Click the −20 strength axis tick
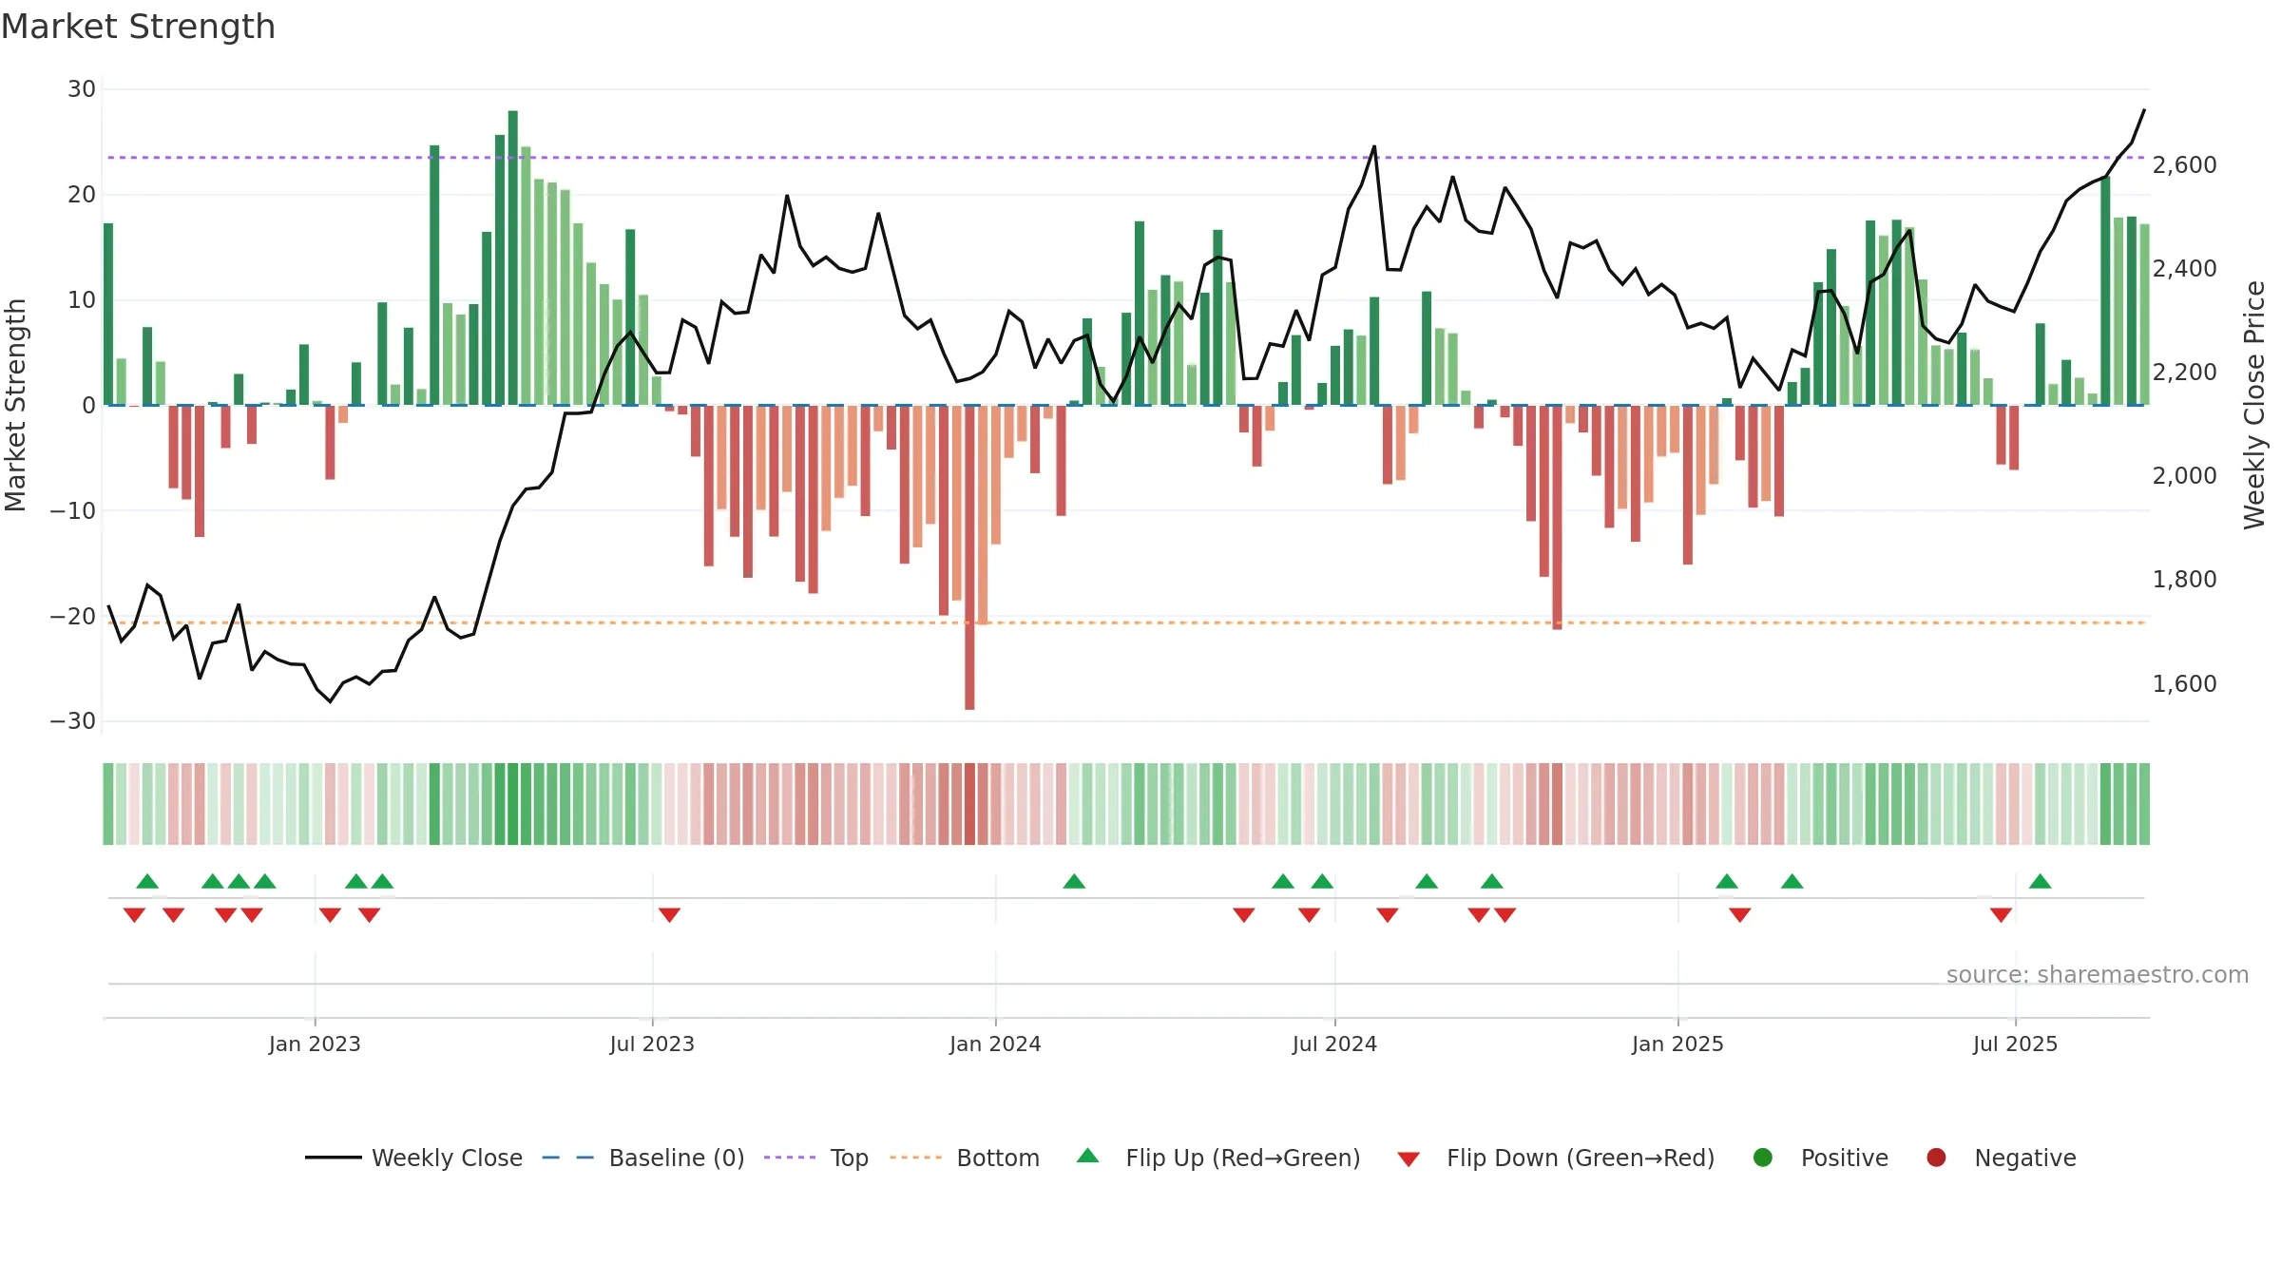Screen dimensions: 2281x1283 pyautogui.click(x=73, y=616)
